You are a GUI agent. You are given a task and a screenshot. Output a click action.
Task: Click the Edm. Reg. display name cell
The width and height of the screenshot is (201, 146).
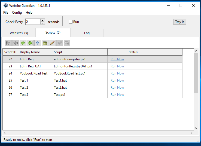(36, 59)
